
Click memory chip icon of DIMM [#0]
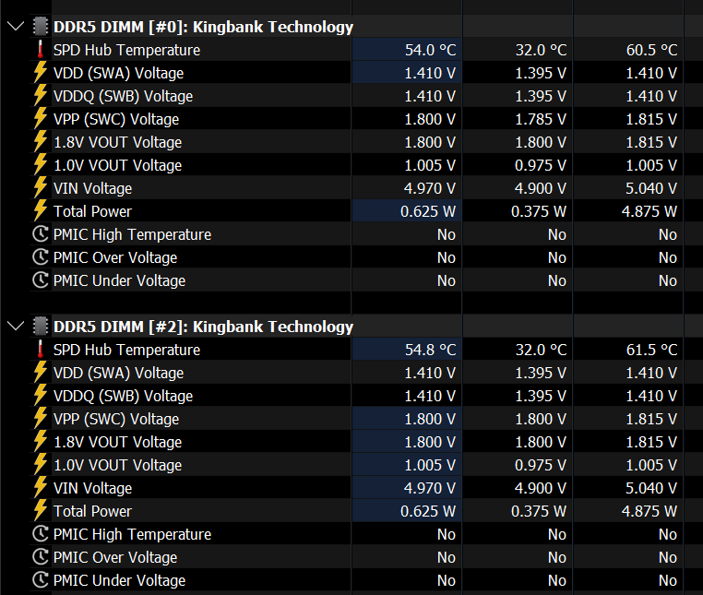click(x=41, y=27)
